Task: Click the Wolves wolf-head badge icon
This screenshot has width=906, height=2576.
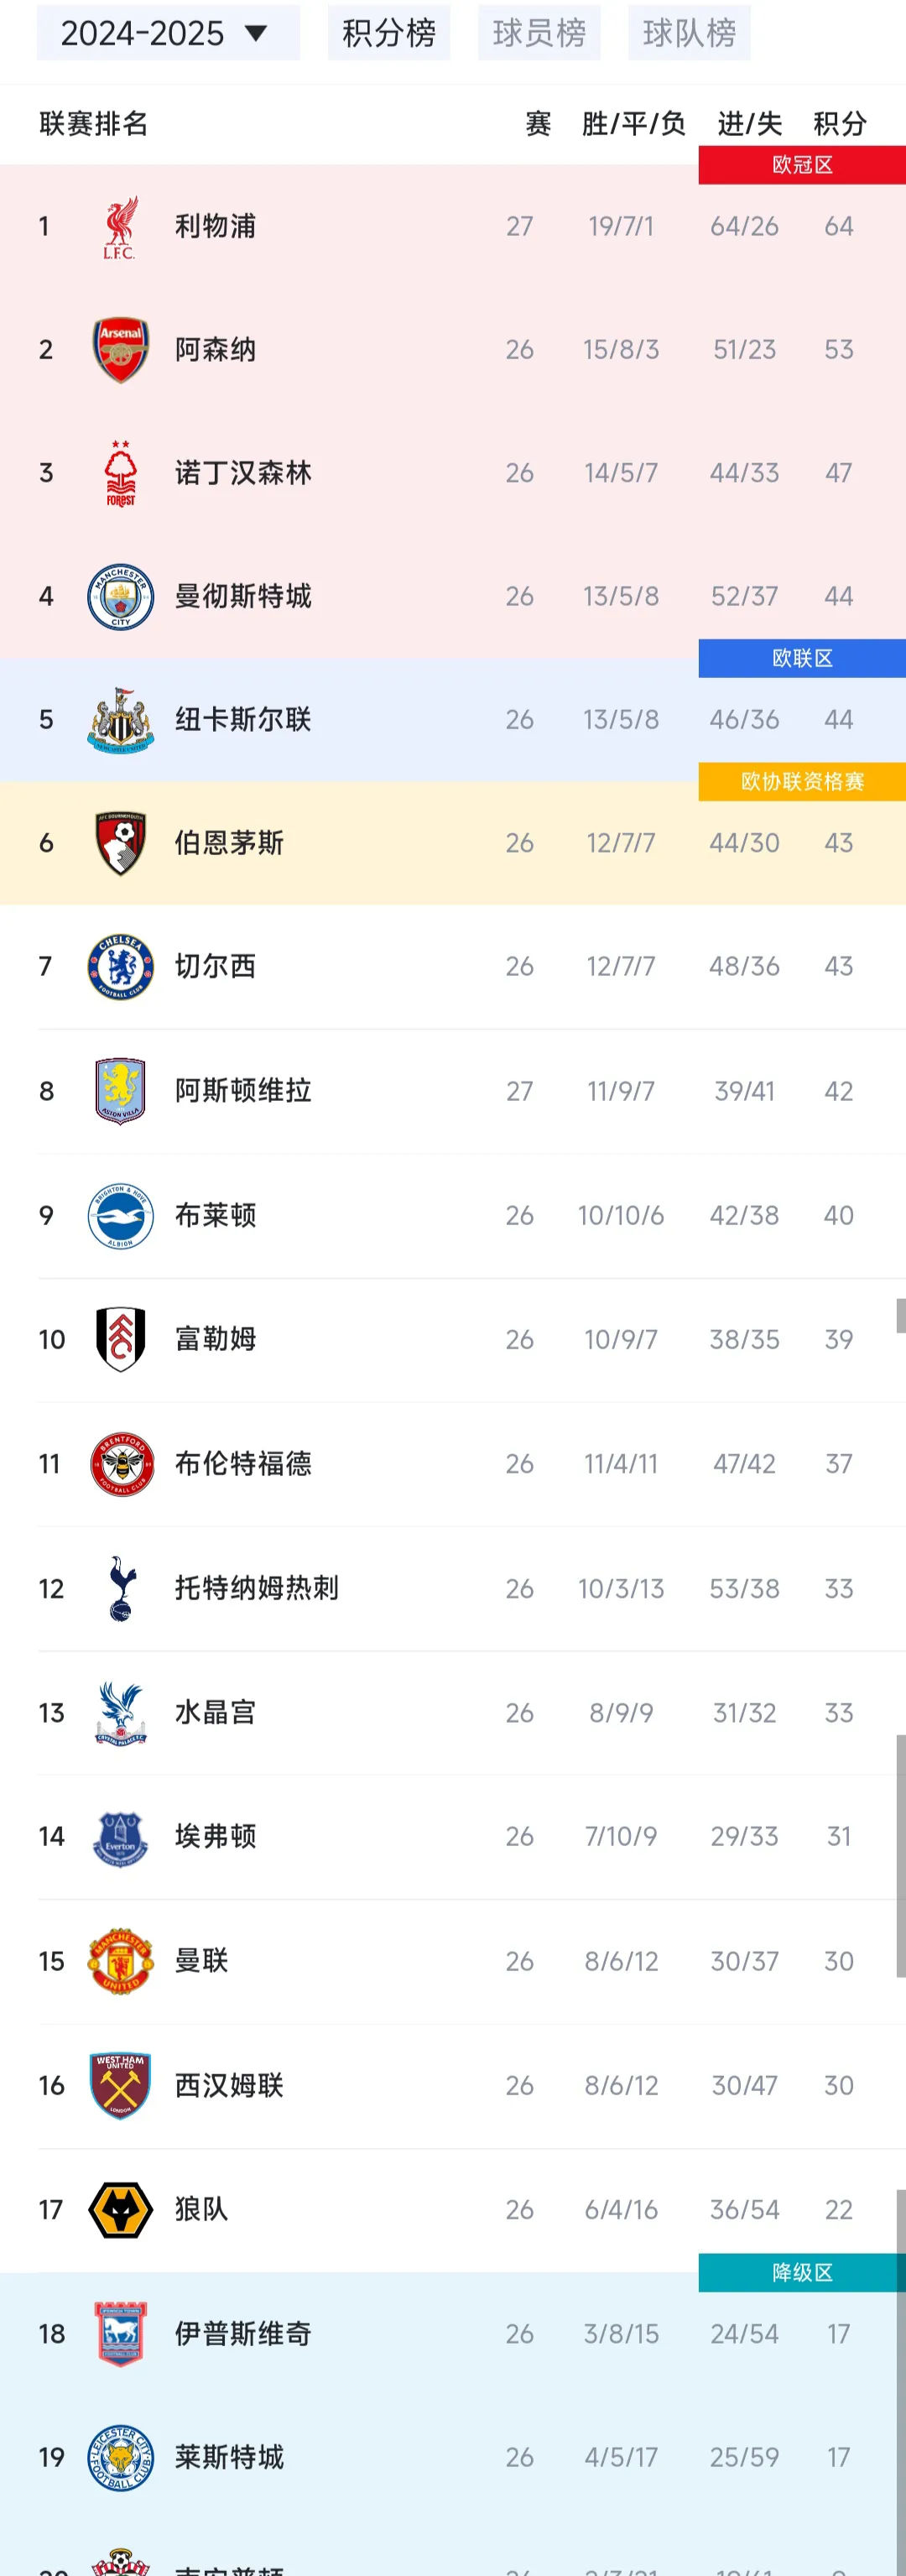Action: point(120,2209)
